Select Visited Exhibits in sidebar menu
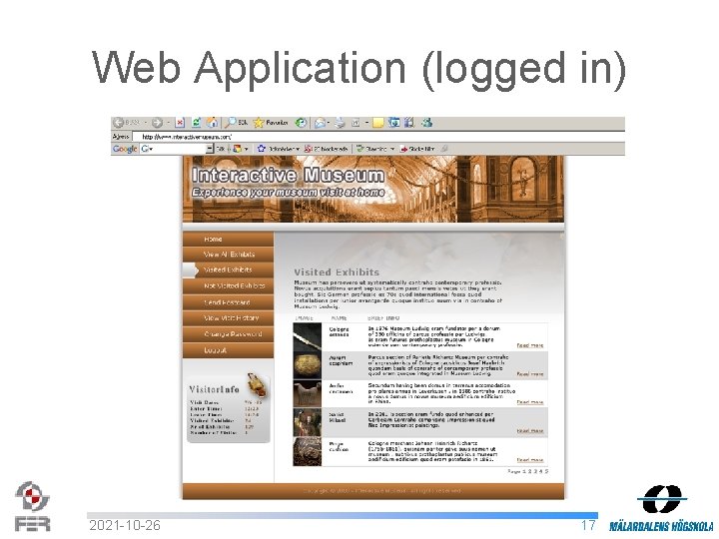The width and height of the screenshot is (719, 539). click(229, 269)
